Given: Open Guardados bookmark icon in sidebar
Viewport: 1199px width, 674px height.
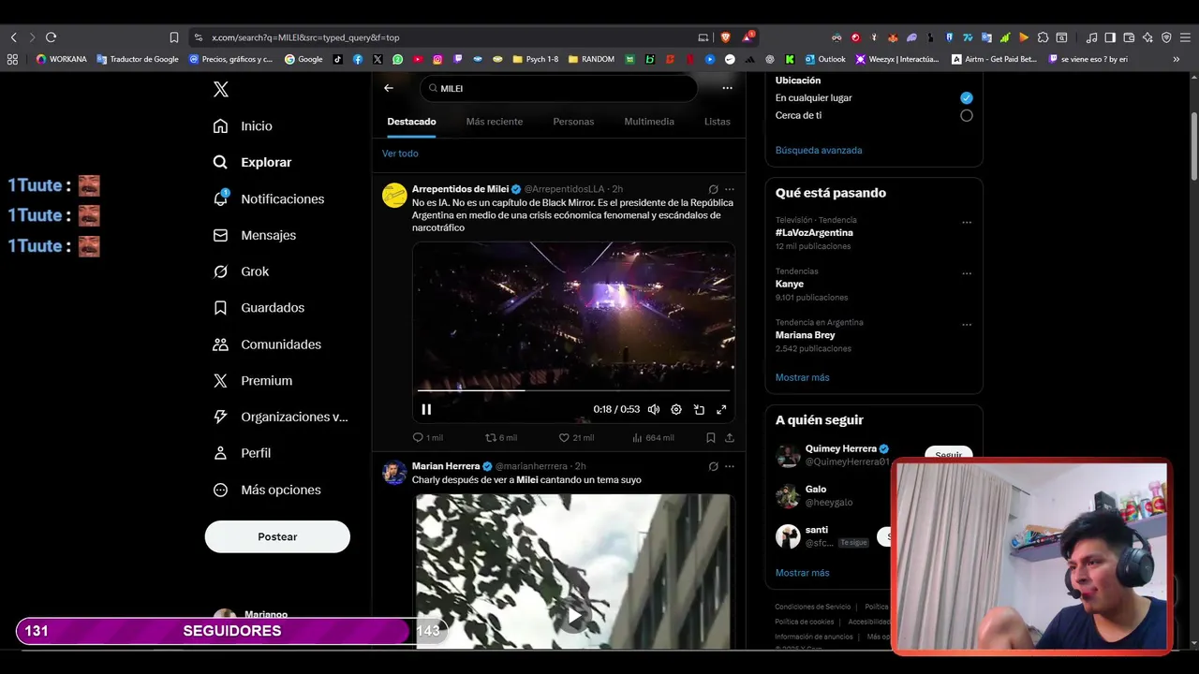Looking at the screenshot, I should point(220,307).
